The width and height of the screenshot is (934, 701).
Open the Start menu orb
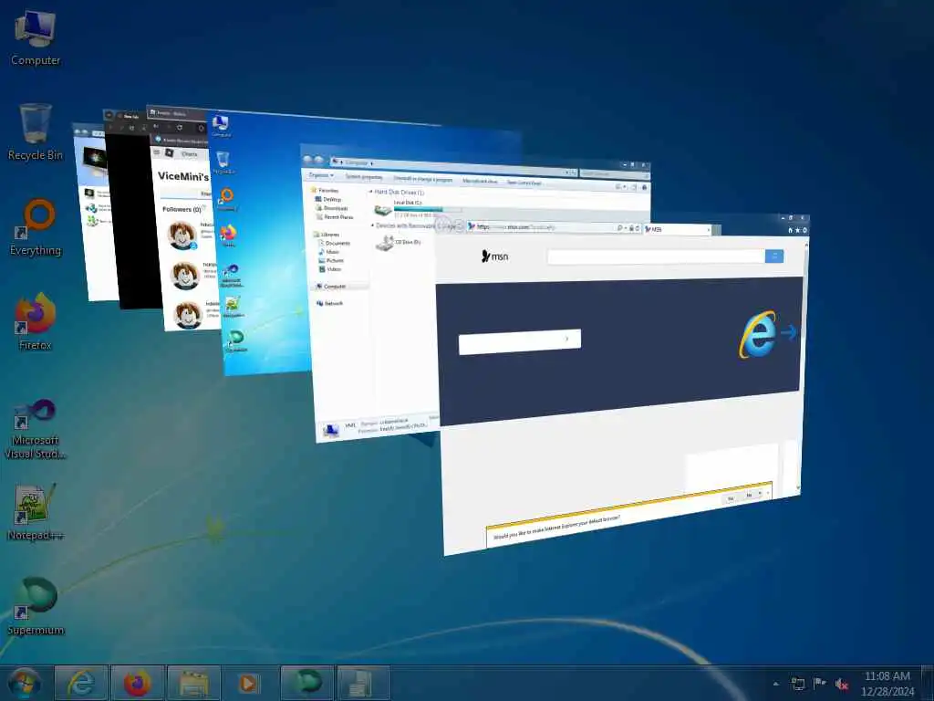pos(24,683)
